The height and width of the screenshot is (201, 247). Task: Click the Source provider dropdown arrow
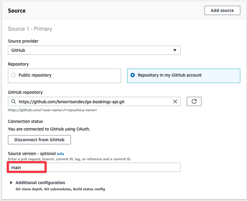pyautogui.click(x=175, y=50)
